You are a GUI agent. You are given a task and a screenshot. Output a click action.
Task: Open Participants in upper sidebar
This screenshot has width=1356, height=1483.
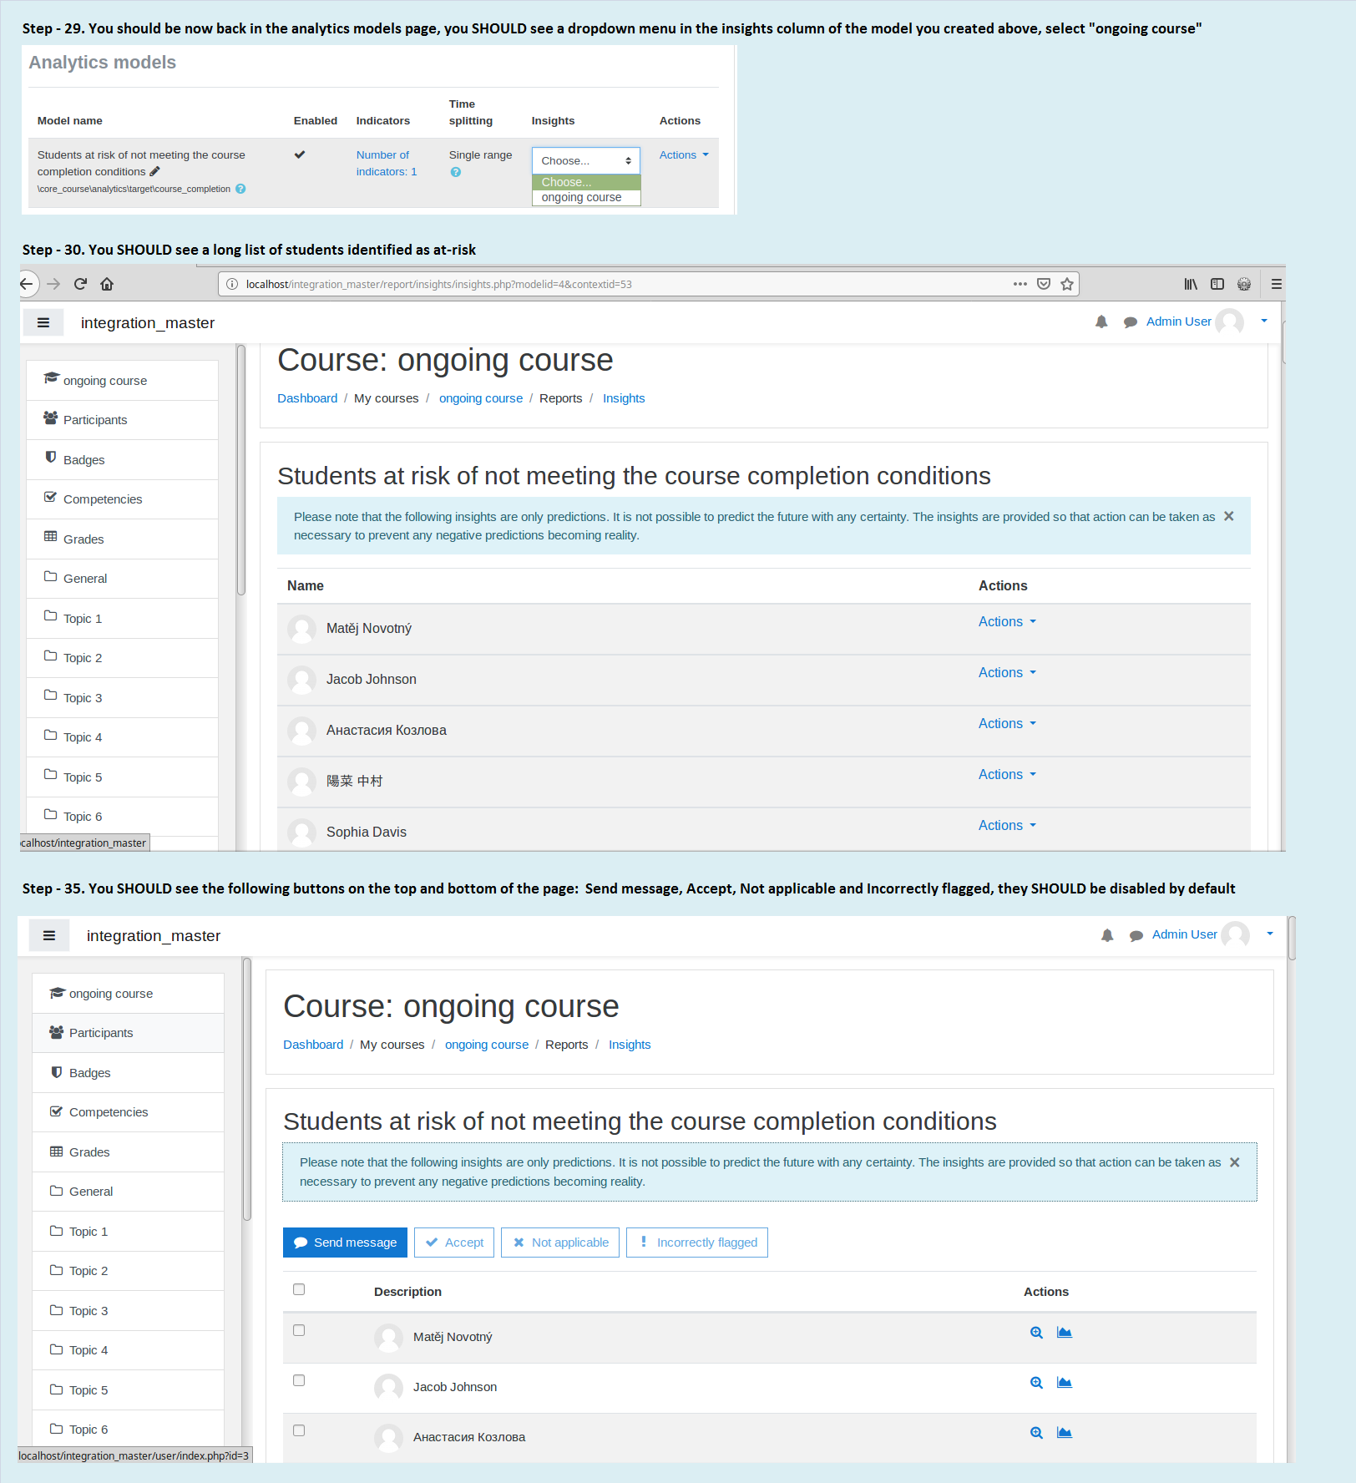(x=122, y=420)
